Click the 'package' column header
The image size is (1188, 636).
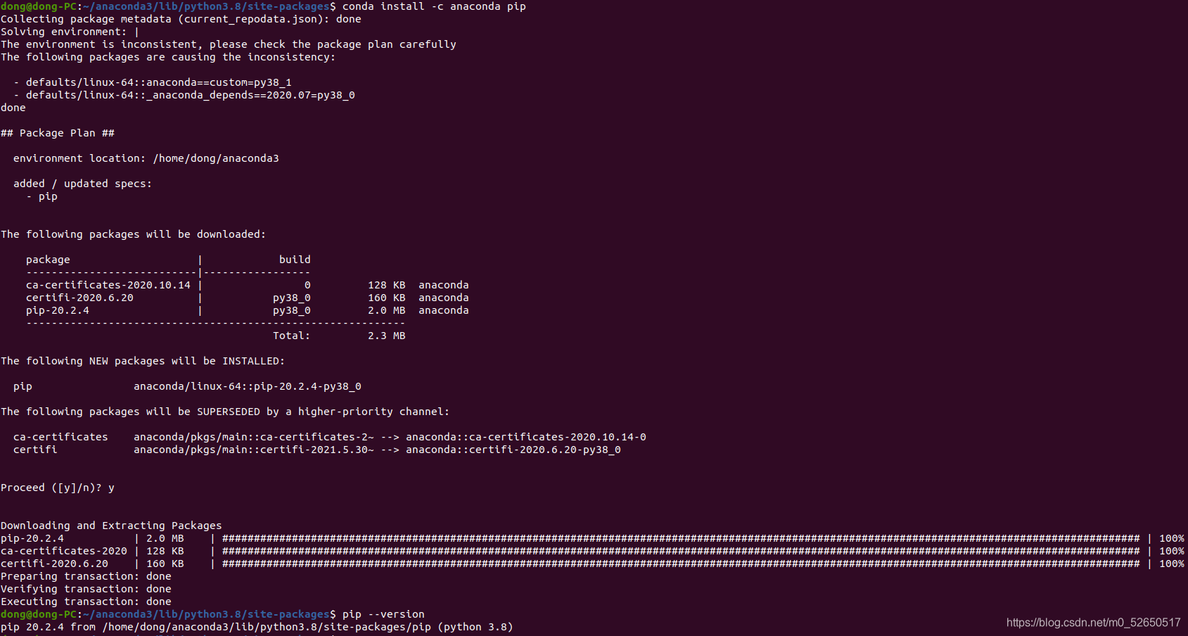48,260
